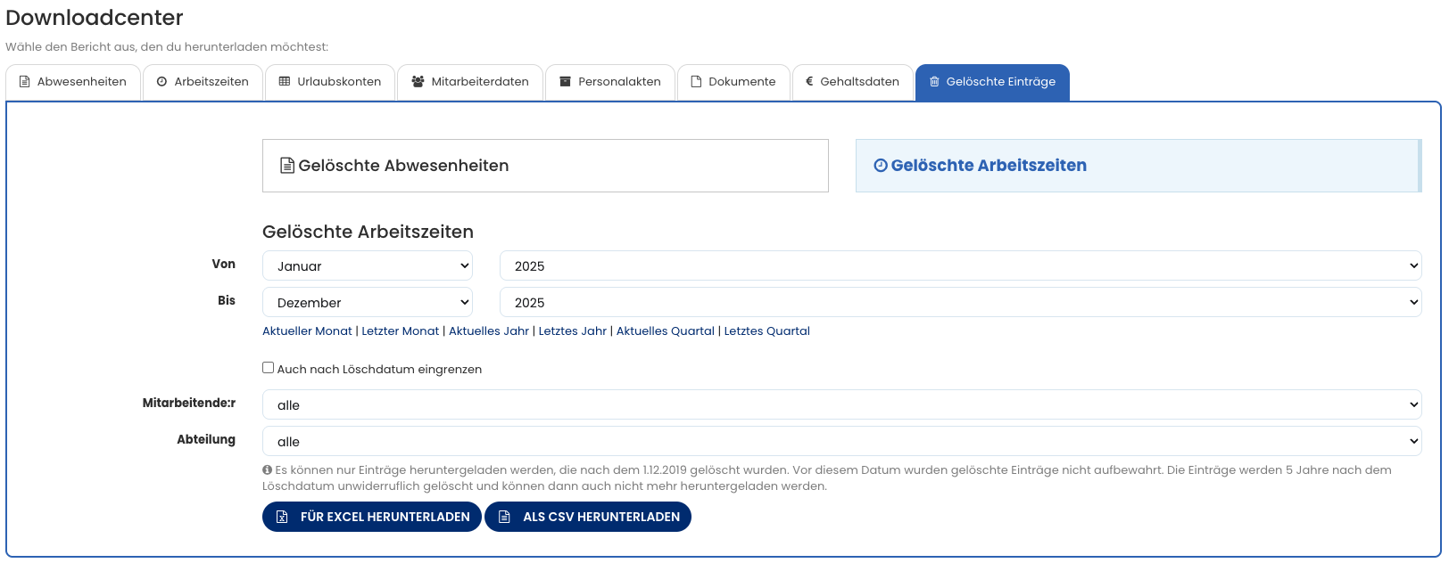This screenshot has width=1449, height=563.
Task: Open the Dokumente tab
Action: click(x=733, y=82)
